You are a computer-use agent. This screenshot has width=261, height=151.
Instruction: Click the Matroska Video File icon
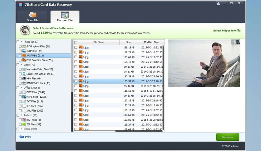point(24,69)
